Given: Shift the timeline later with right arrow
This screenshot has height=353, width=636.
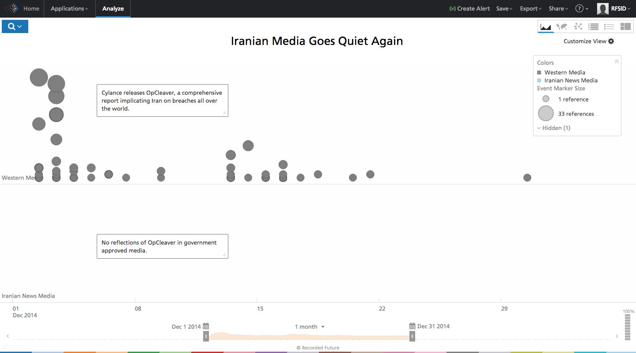Looking at the screenshot, I should pyautogui.click(x=617, y=336).
